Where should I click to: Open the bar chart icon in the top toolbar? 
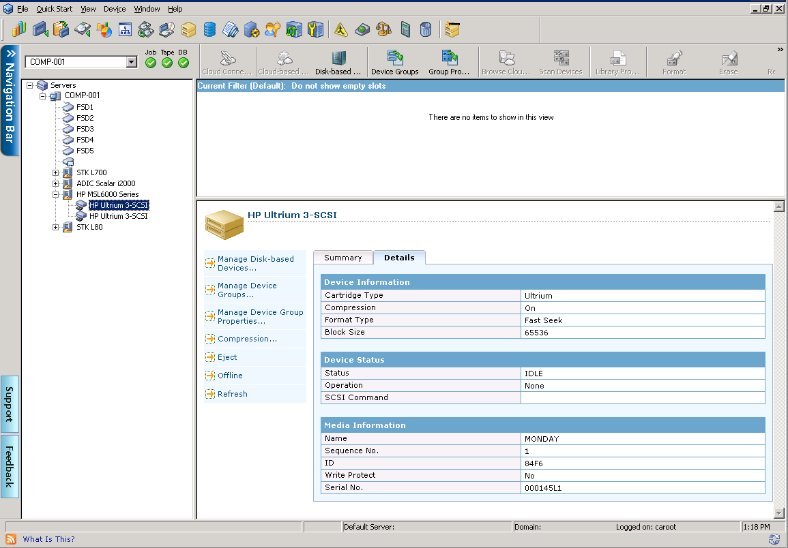point(19,29)
